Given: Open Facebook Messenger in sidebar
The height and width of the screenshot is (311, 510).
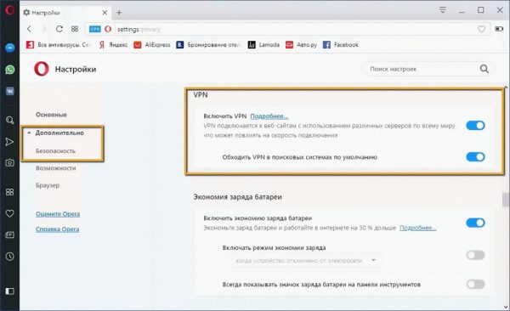Looking at the screenshot, I should (x=9, y=48).
